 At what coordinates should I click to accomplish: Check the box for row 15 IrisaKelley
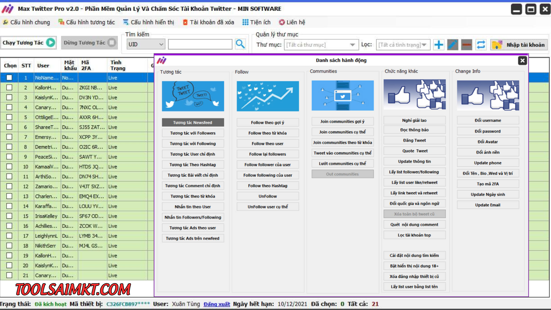pyautogui.click(x=9, y=216)
